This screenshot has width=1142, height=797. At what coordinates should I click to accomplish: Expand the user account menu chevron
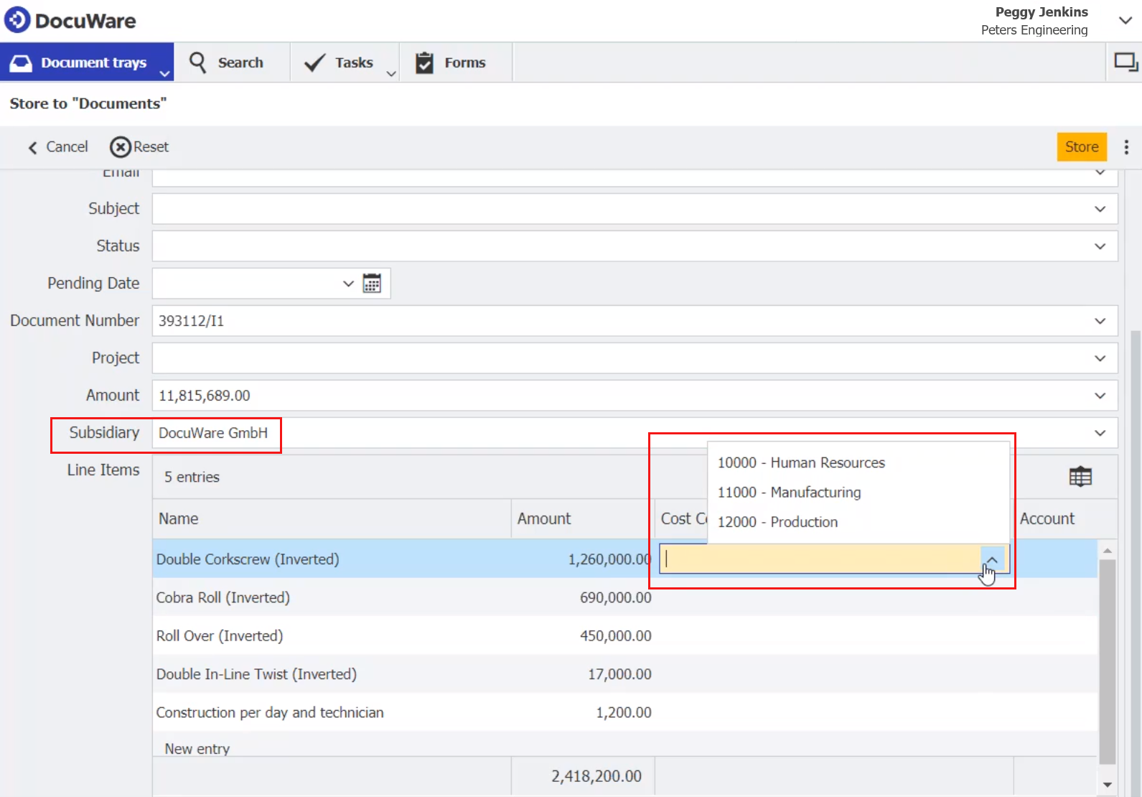(1125, 21)
